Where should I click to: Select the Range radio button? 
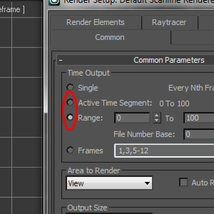[x=70, y=117]
